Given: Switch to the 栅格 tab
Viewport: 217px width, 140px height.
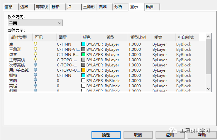Looking at the screenshot, I should 58,7.
